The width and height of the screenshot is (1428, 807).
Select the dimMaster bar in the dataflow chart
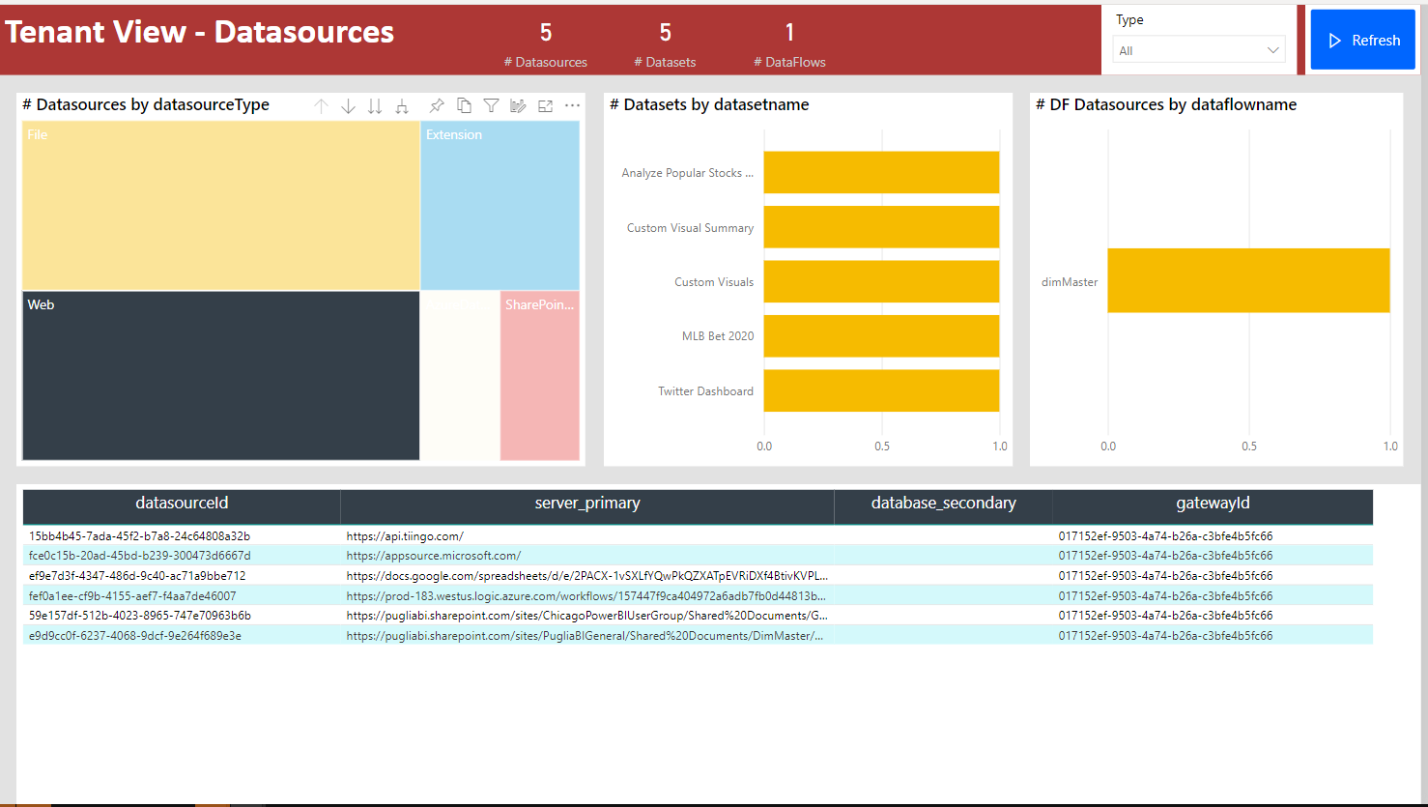pyautogui.click(x=1248, y=280)
